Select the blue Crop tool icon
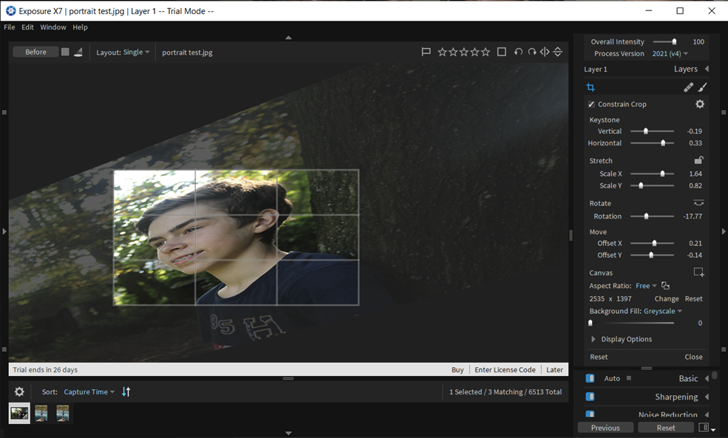 [591, 87]
